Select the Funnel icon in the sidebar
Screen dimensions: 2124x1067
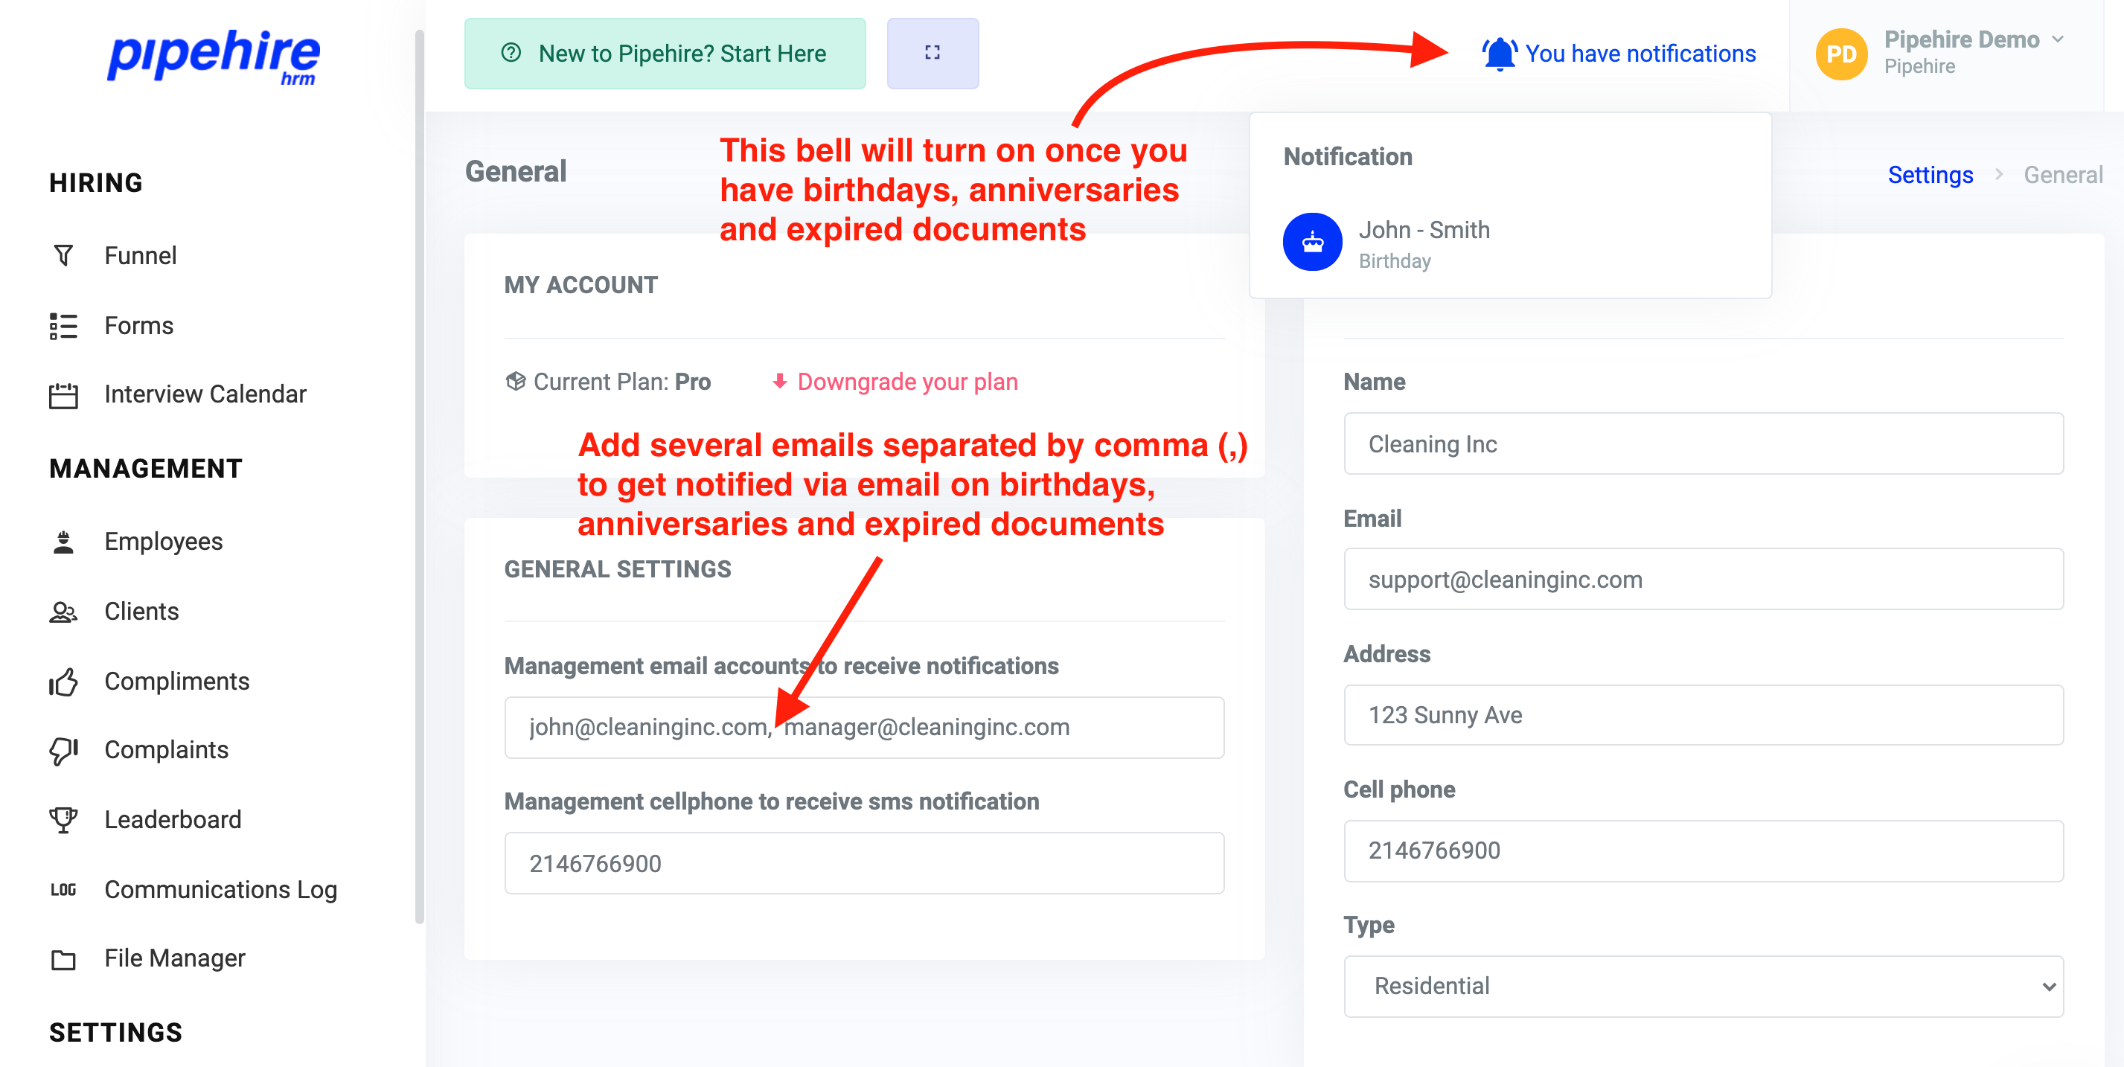pyautogui.click(x=63, y=254)
